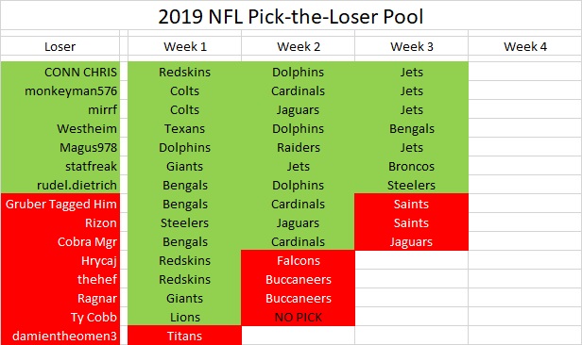Select the Week 3 header cell
582x345 pixels.
click(x=412, y=46)
